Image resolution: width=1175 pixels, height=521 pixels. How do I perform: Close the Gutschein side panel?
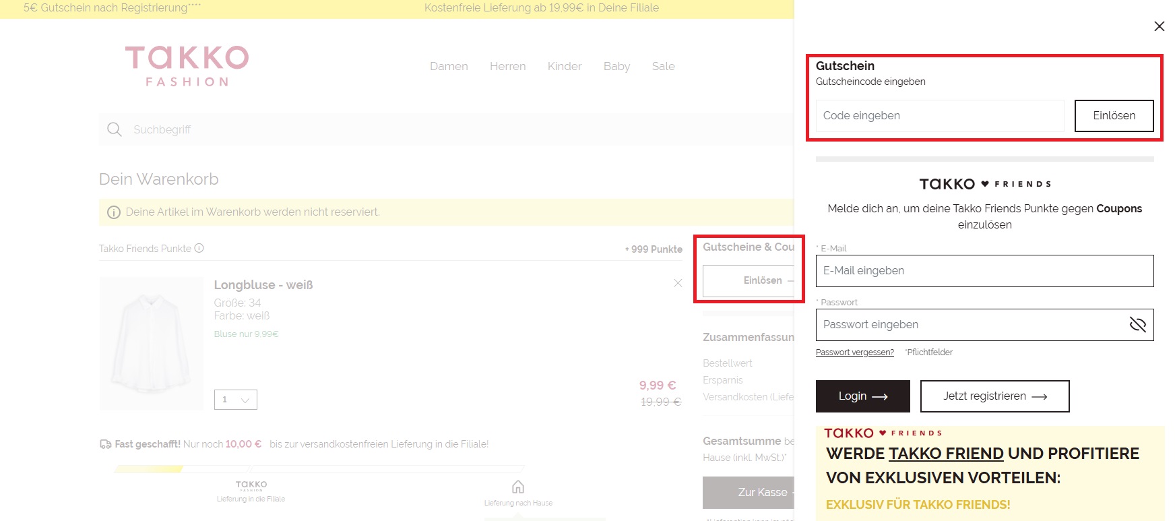click(1159, 26)
